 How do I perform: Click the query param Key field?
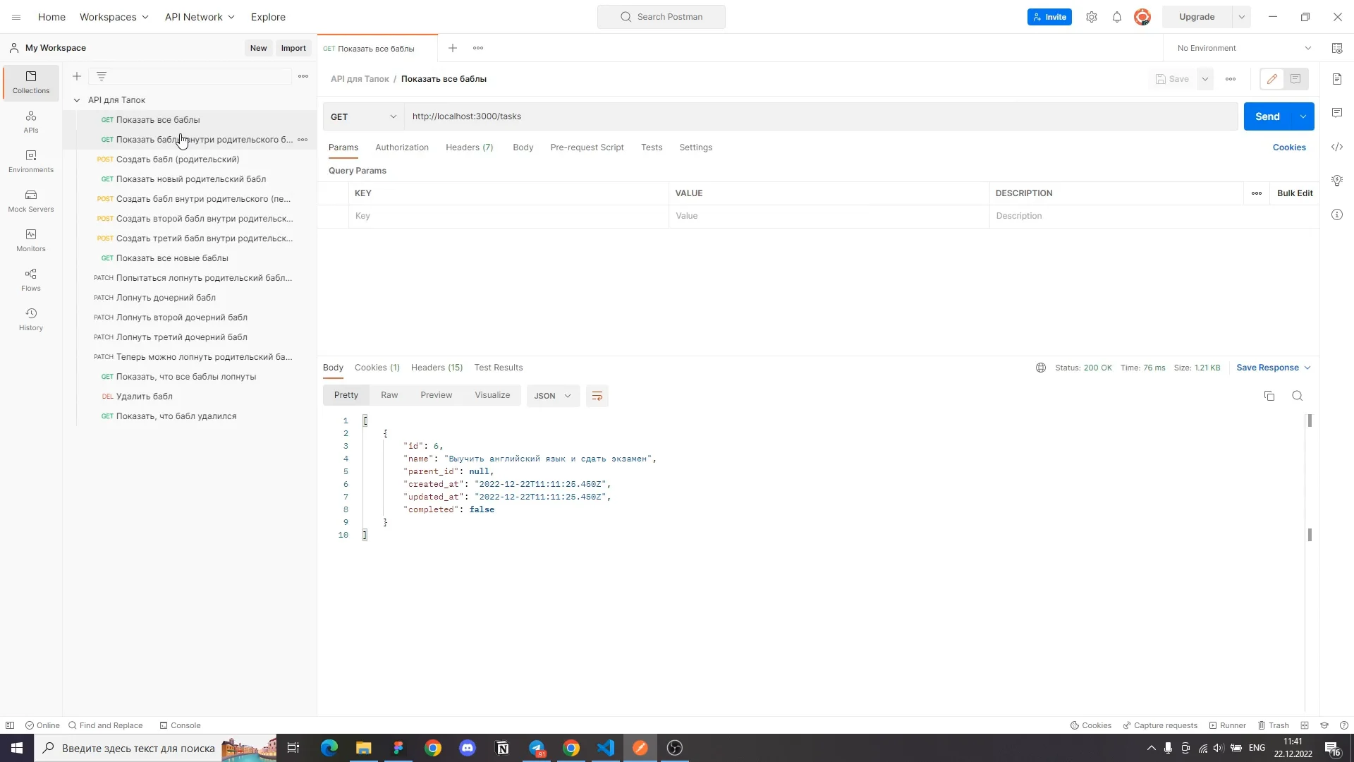point(508,216)
